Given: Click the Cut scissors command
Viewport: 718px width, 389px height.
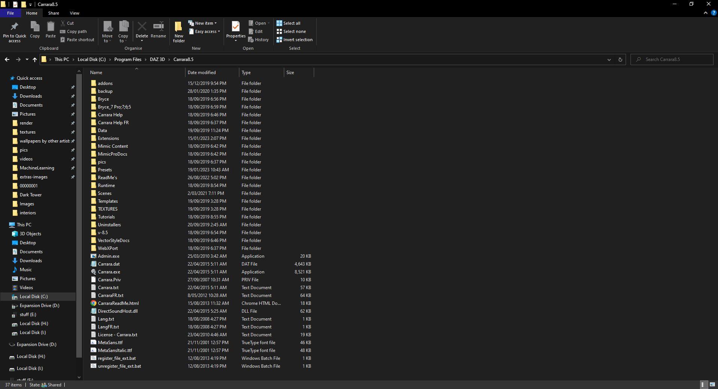Looking at the screenshot, I should [x=67, y=23].
